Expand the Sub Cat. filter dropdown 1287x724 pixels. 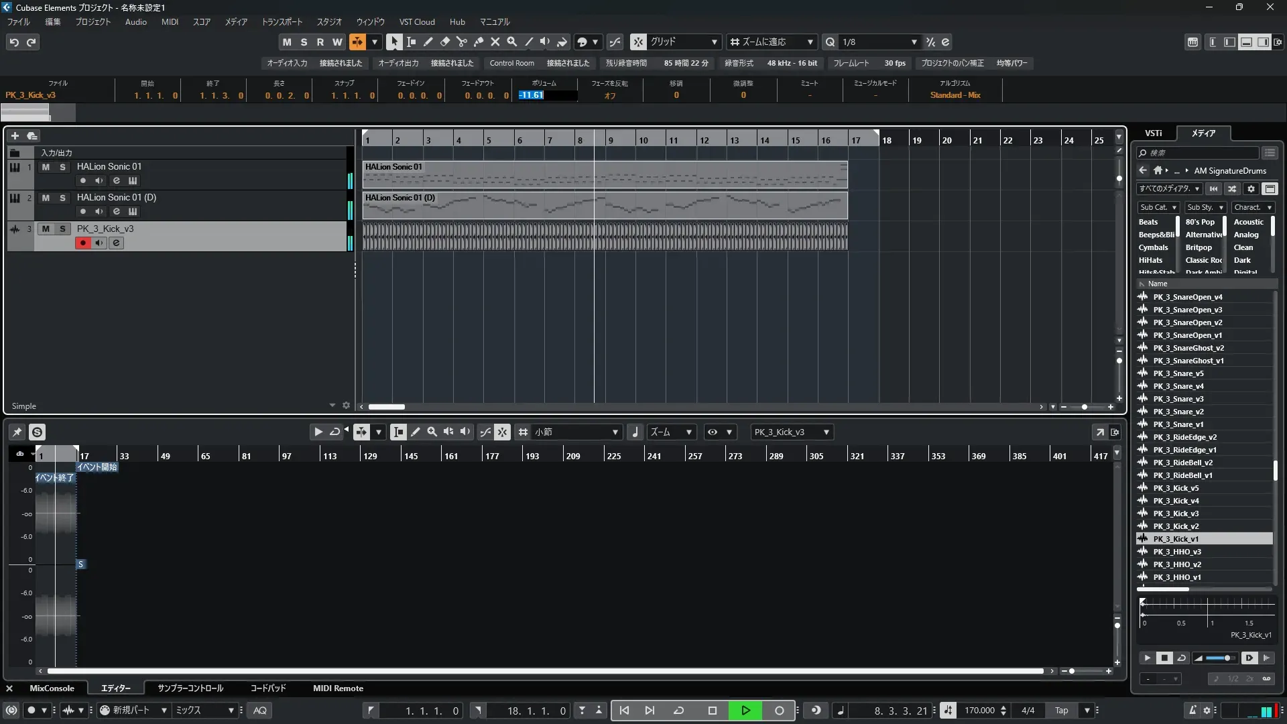pyautogui.click(x=1158, y=208)
